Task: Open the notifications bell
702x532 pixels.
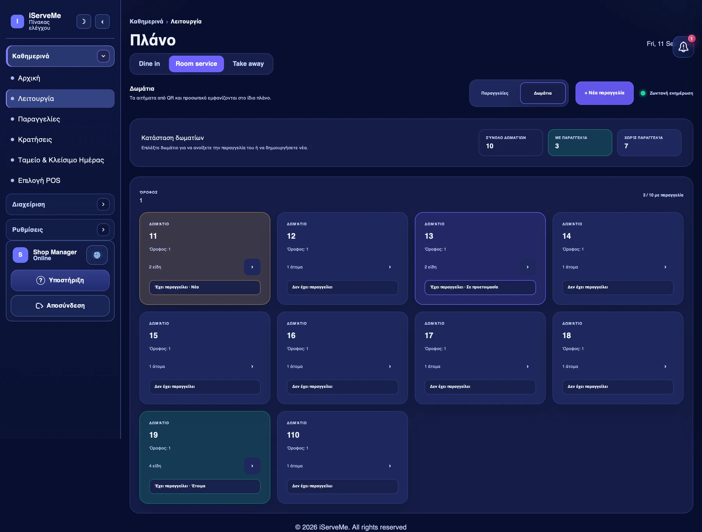Action: (683, 47)
